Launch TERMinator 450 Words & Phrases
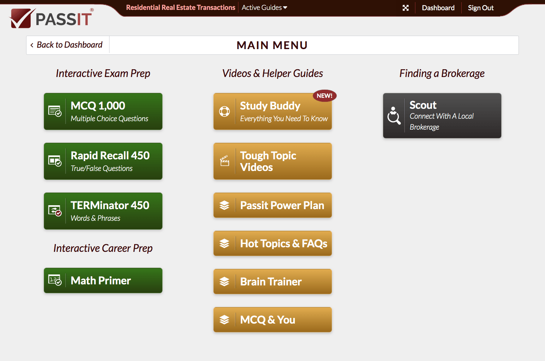Viewport: 545px width, 361px height. coord(103,211)
